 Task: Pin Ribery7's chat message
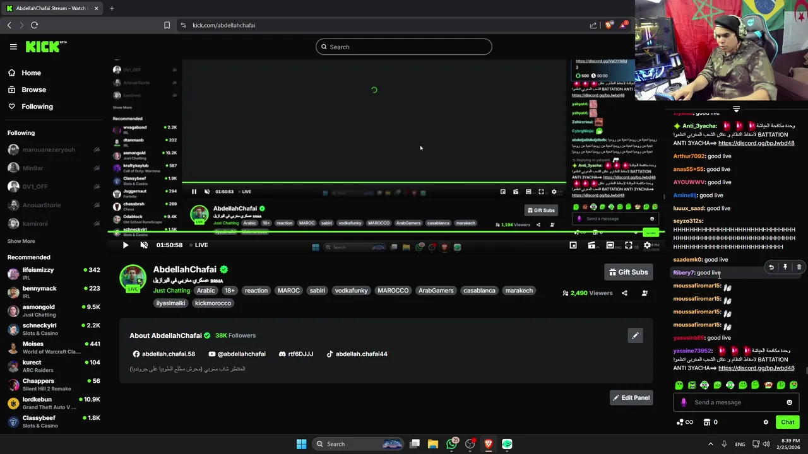[x=785, y=267]
